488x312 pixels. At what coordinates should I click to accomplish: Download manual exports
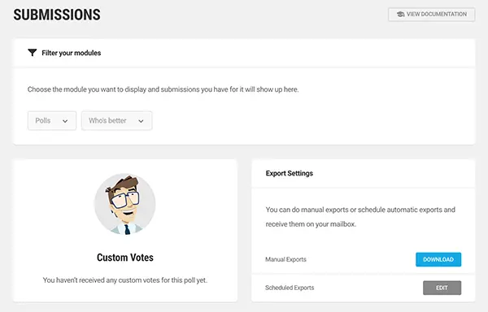coord(438,259)
